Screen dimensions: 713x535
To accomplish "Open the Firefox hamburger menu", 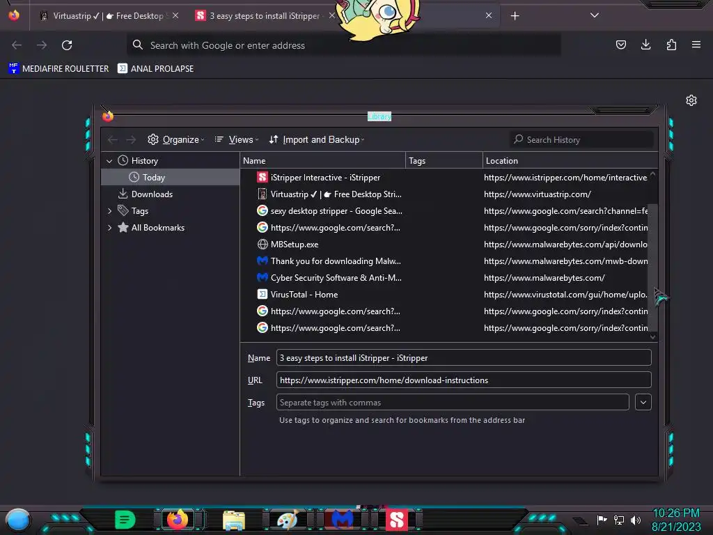I will (x=696, y=45).
